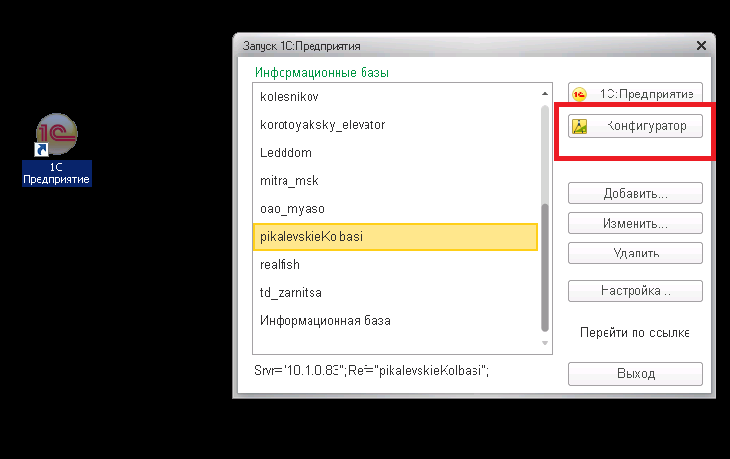Select the Ledddom infobase

[x=395, y=152]
